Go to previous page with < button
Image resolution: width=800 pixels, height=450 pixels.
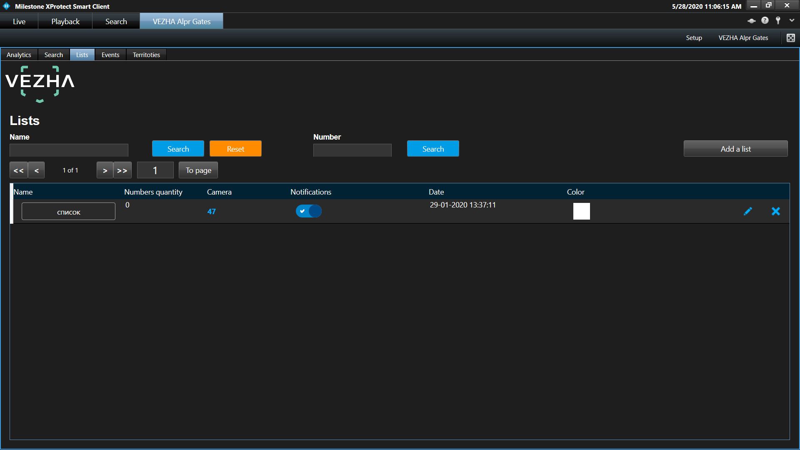click(36, 170)
